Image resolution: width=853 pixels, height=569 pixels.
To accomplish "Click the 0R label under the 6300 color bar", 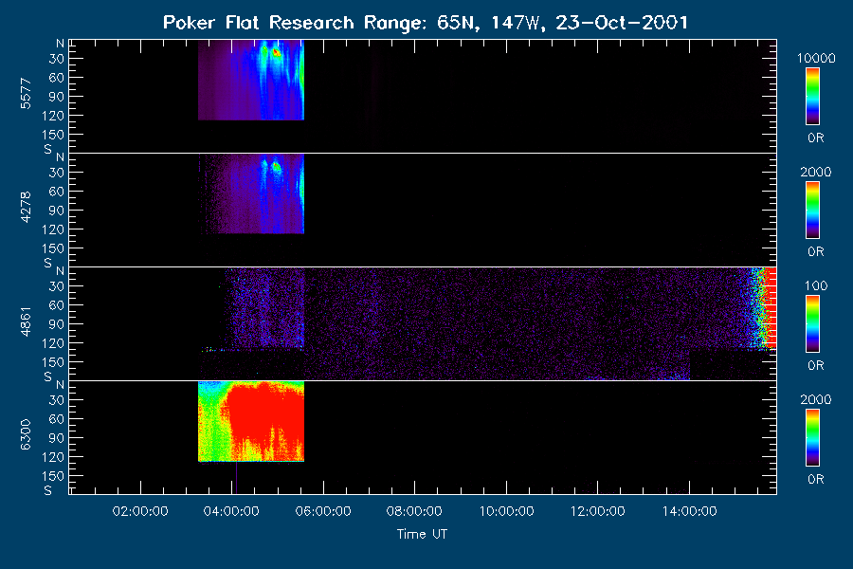I will [x=816, y=479].
